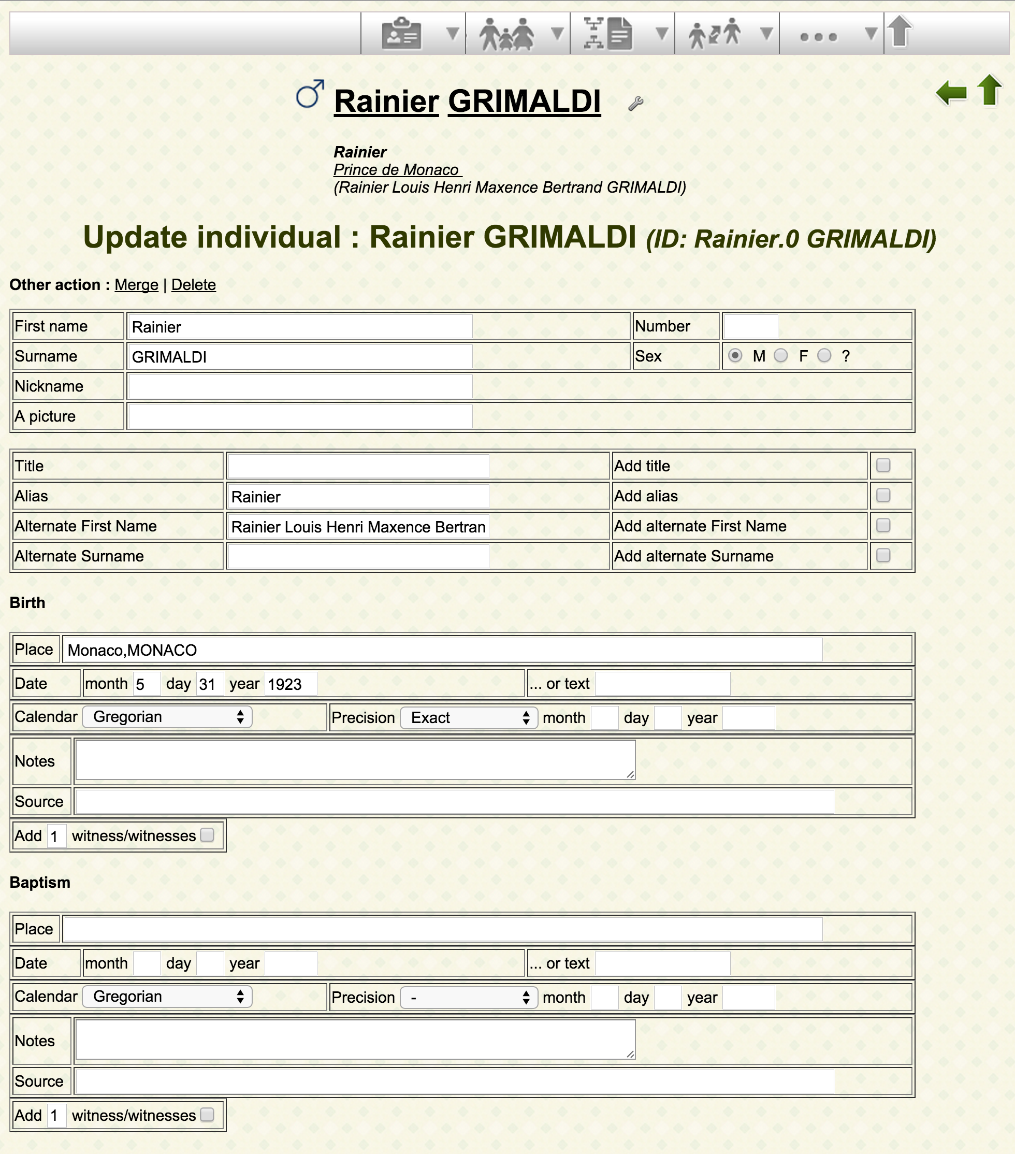Expand the dropdown arrow next to the three dots

coord(871,34)
